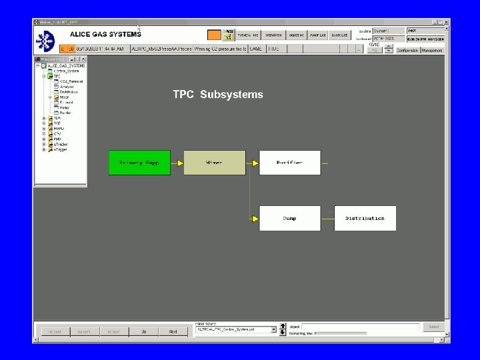Viewport: 480px width, 360px height.
Task: Click the orange alarm status indicator
Action: click(214, 35)
